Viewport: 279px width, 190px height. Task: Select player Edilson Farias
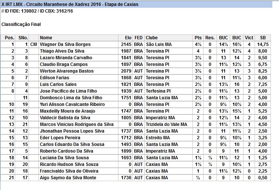[54, 78]
